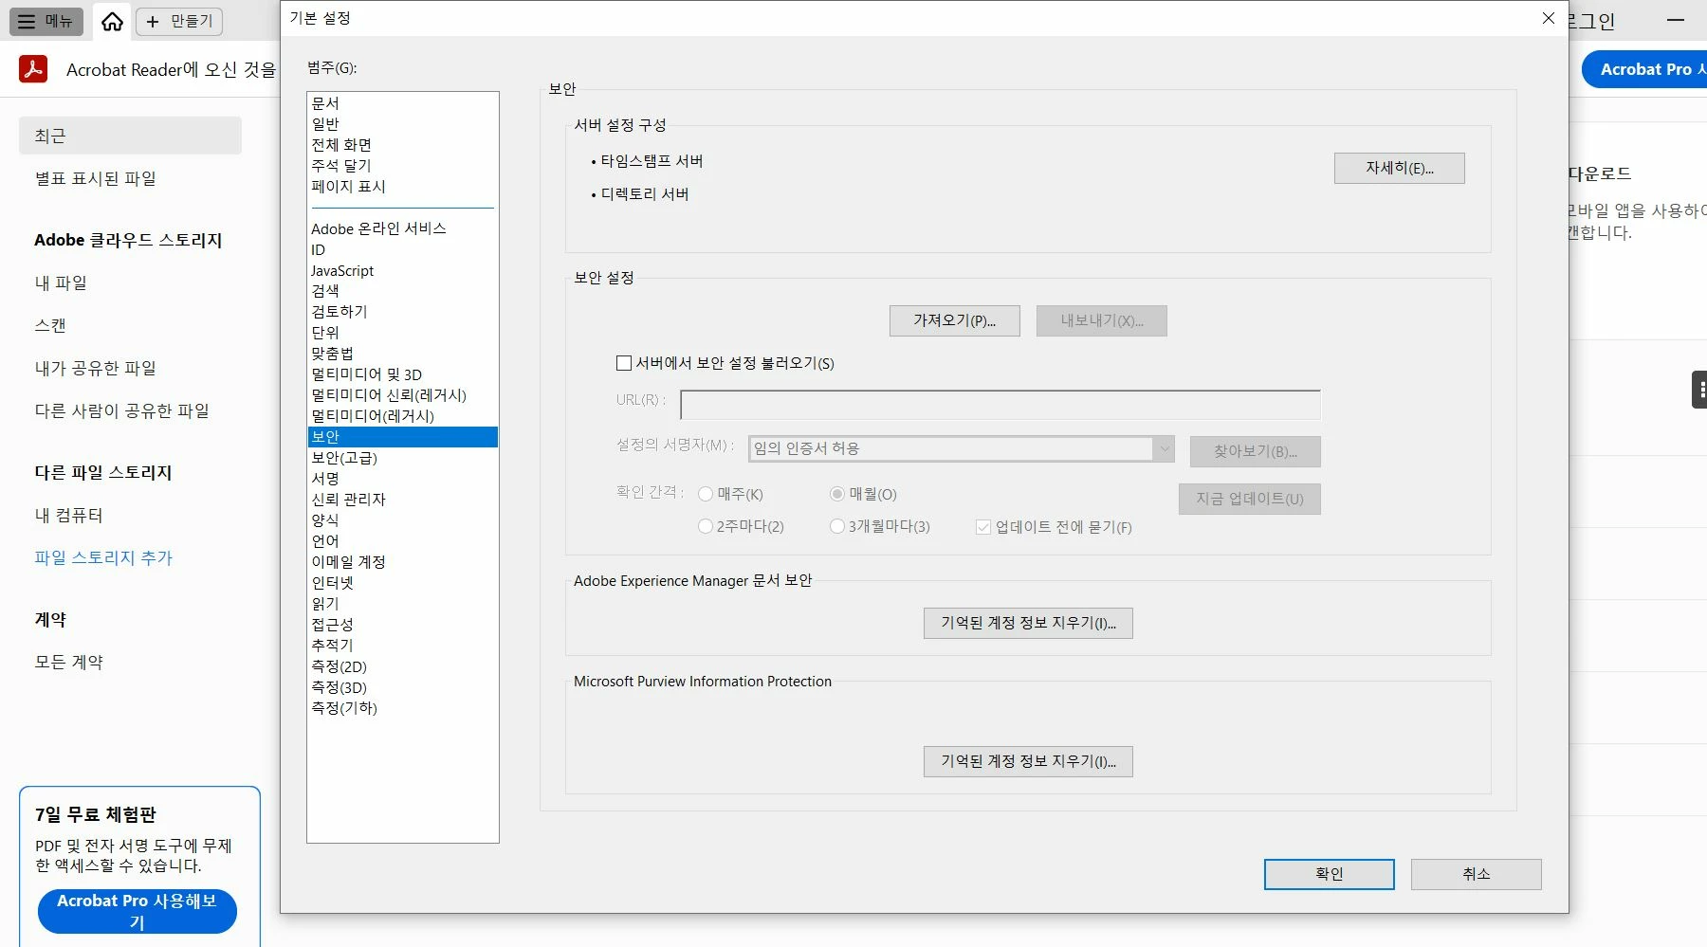Open 임의 인증서 허용 dropdown
The height and width of the screenshot is (947, 1707).
coord(962,448)
